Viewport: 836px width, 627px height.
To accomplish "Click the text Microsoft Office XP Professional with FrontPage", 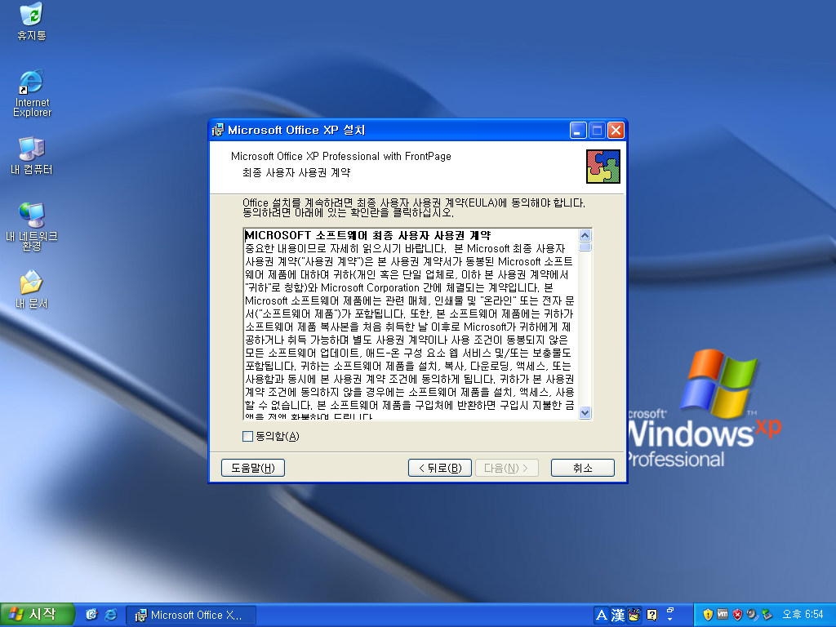I will (x=340, y=156).
